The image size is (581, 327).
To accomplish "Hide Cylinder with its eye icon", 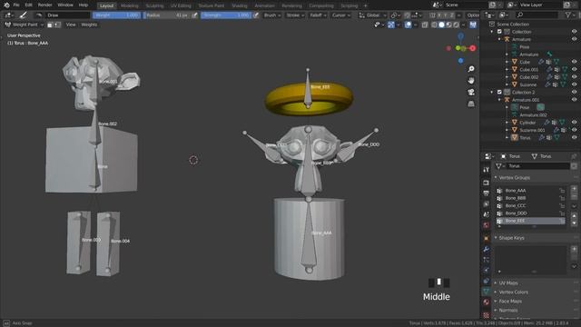I will tap(574, 123).
